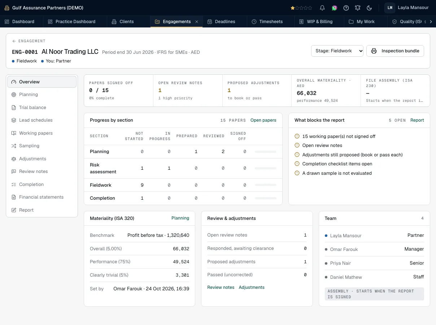This screenshot has height=325, width=436.
Task: Click the Papers signed off stat card
Action: coord(119,91)
